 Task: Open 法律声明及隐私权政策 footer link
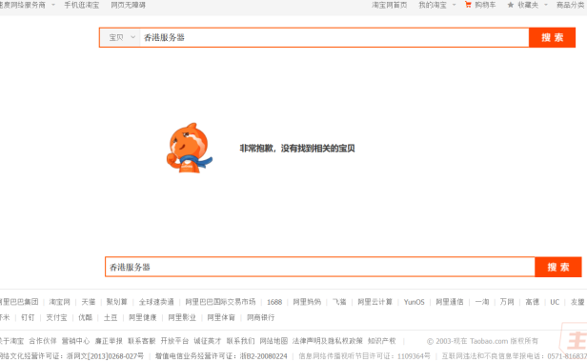click(x=328, y=341)
